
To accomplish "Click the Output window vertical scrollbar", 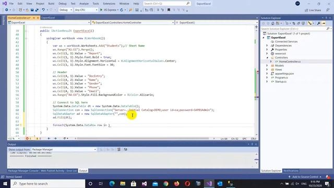I will (256, 159).
